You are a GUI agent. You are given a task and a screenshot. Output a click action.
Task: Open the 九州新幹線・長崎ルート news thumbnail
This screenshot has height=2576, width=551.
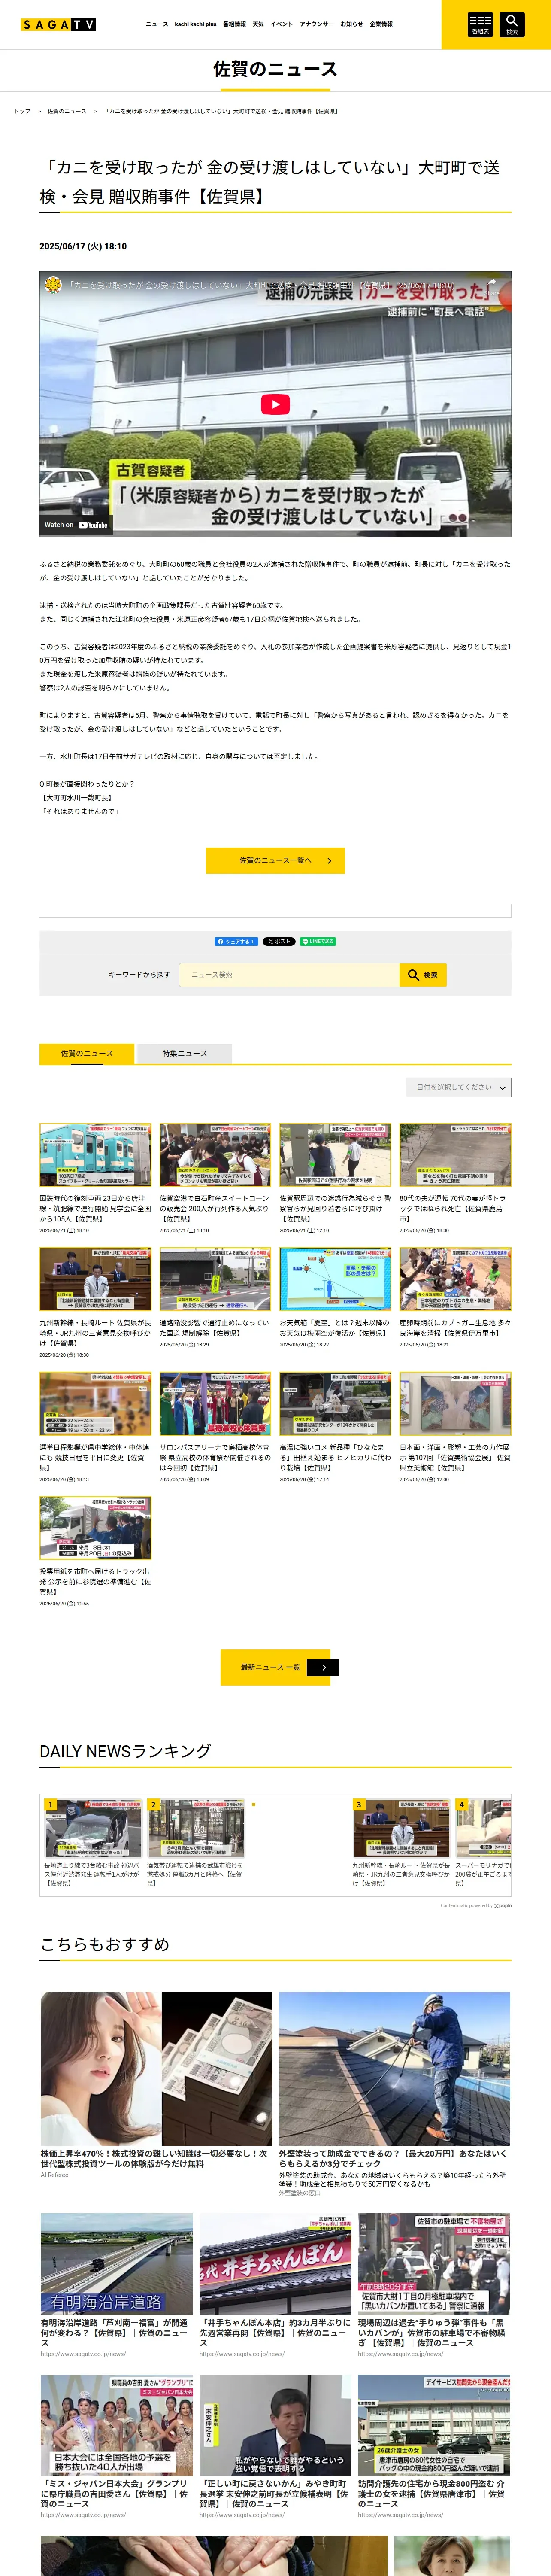click(x=95, y=1279)
